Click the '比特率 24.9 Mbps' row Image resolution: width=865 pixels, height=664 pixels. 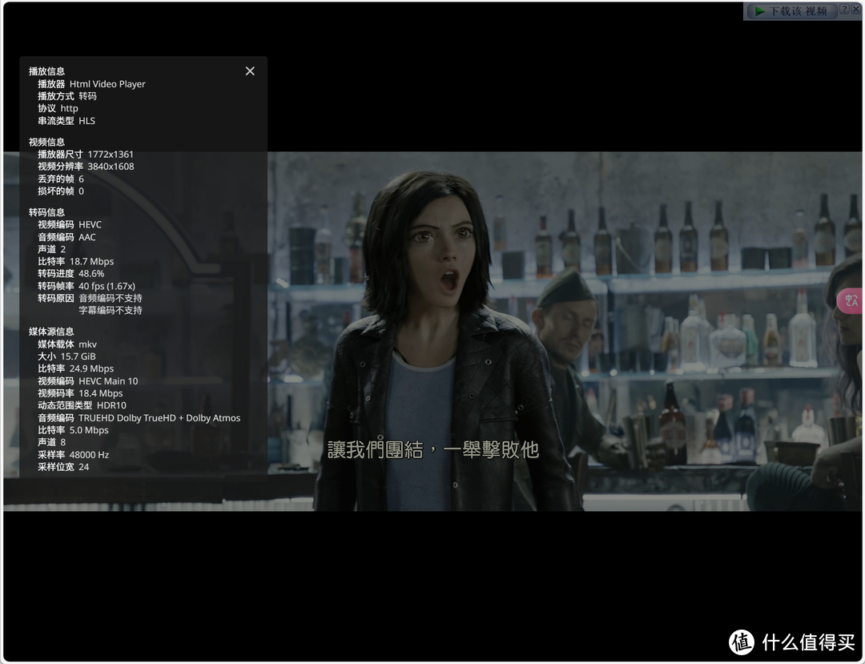click(x=75, y=368)
